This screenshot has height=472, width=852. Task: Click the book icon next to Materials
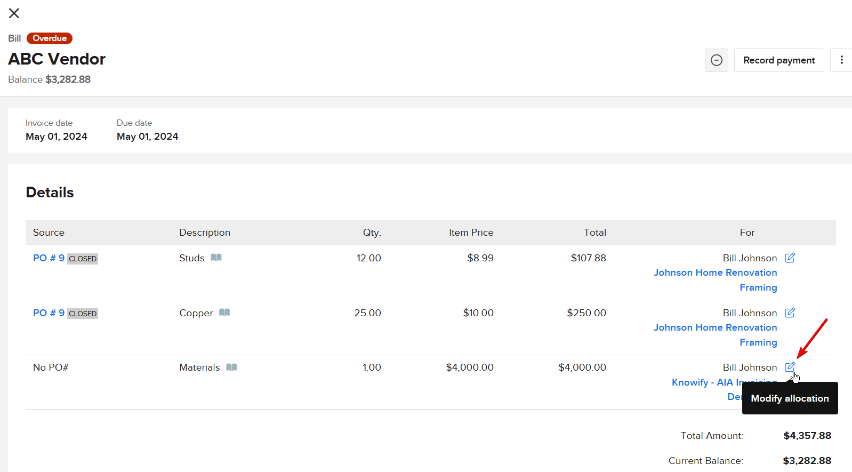tap(231, 367)
